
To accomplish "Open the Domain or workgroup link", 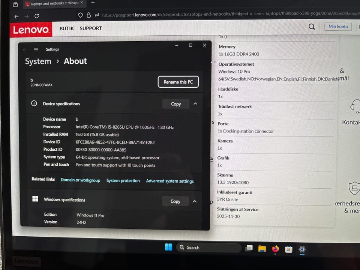I will click(x=80, y=180).
